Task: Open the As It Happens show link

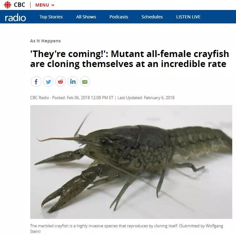Action: [x=46, y=41]
